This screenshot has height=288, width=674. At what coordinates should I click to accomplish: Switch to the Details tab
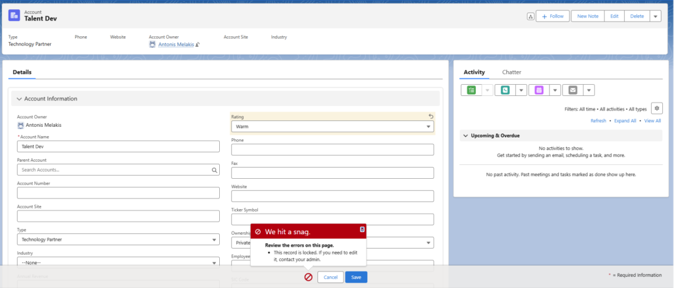tap(22, 72)
